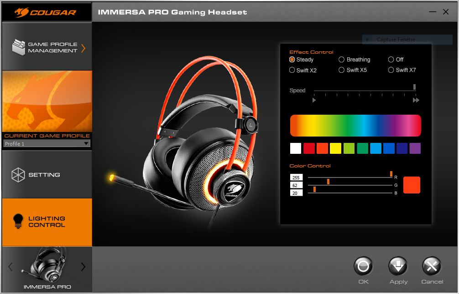Open the Profile 1 dropdown

tap(47, 143)
